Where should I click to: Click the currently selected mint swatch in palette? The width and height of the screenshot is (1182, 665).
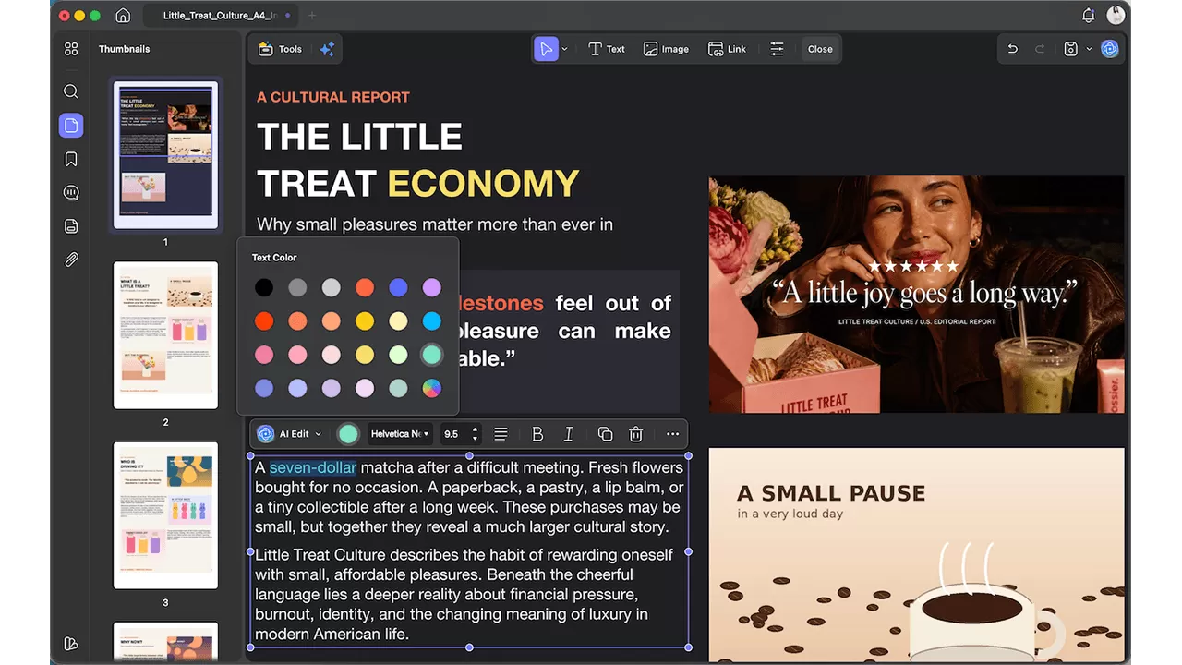coord(432,355)
